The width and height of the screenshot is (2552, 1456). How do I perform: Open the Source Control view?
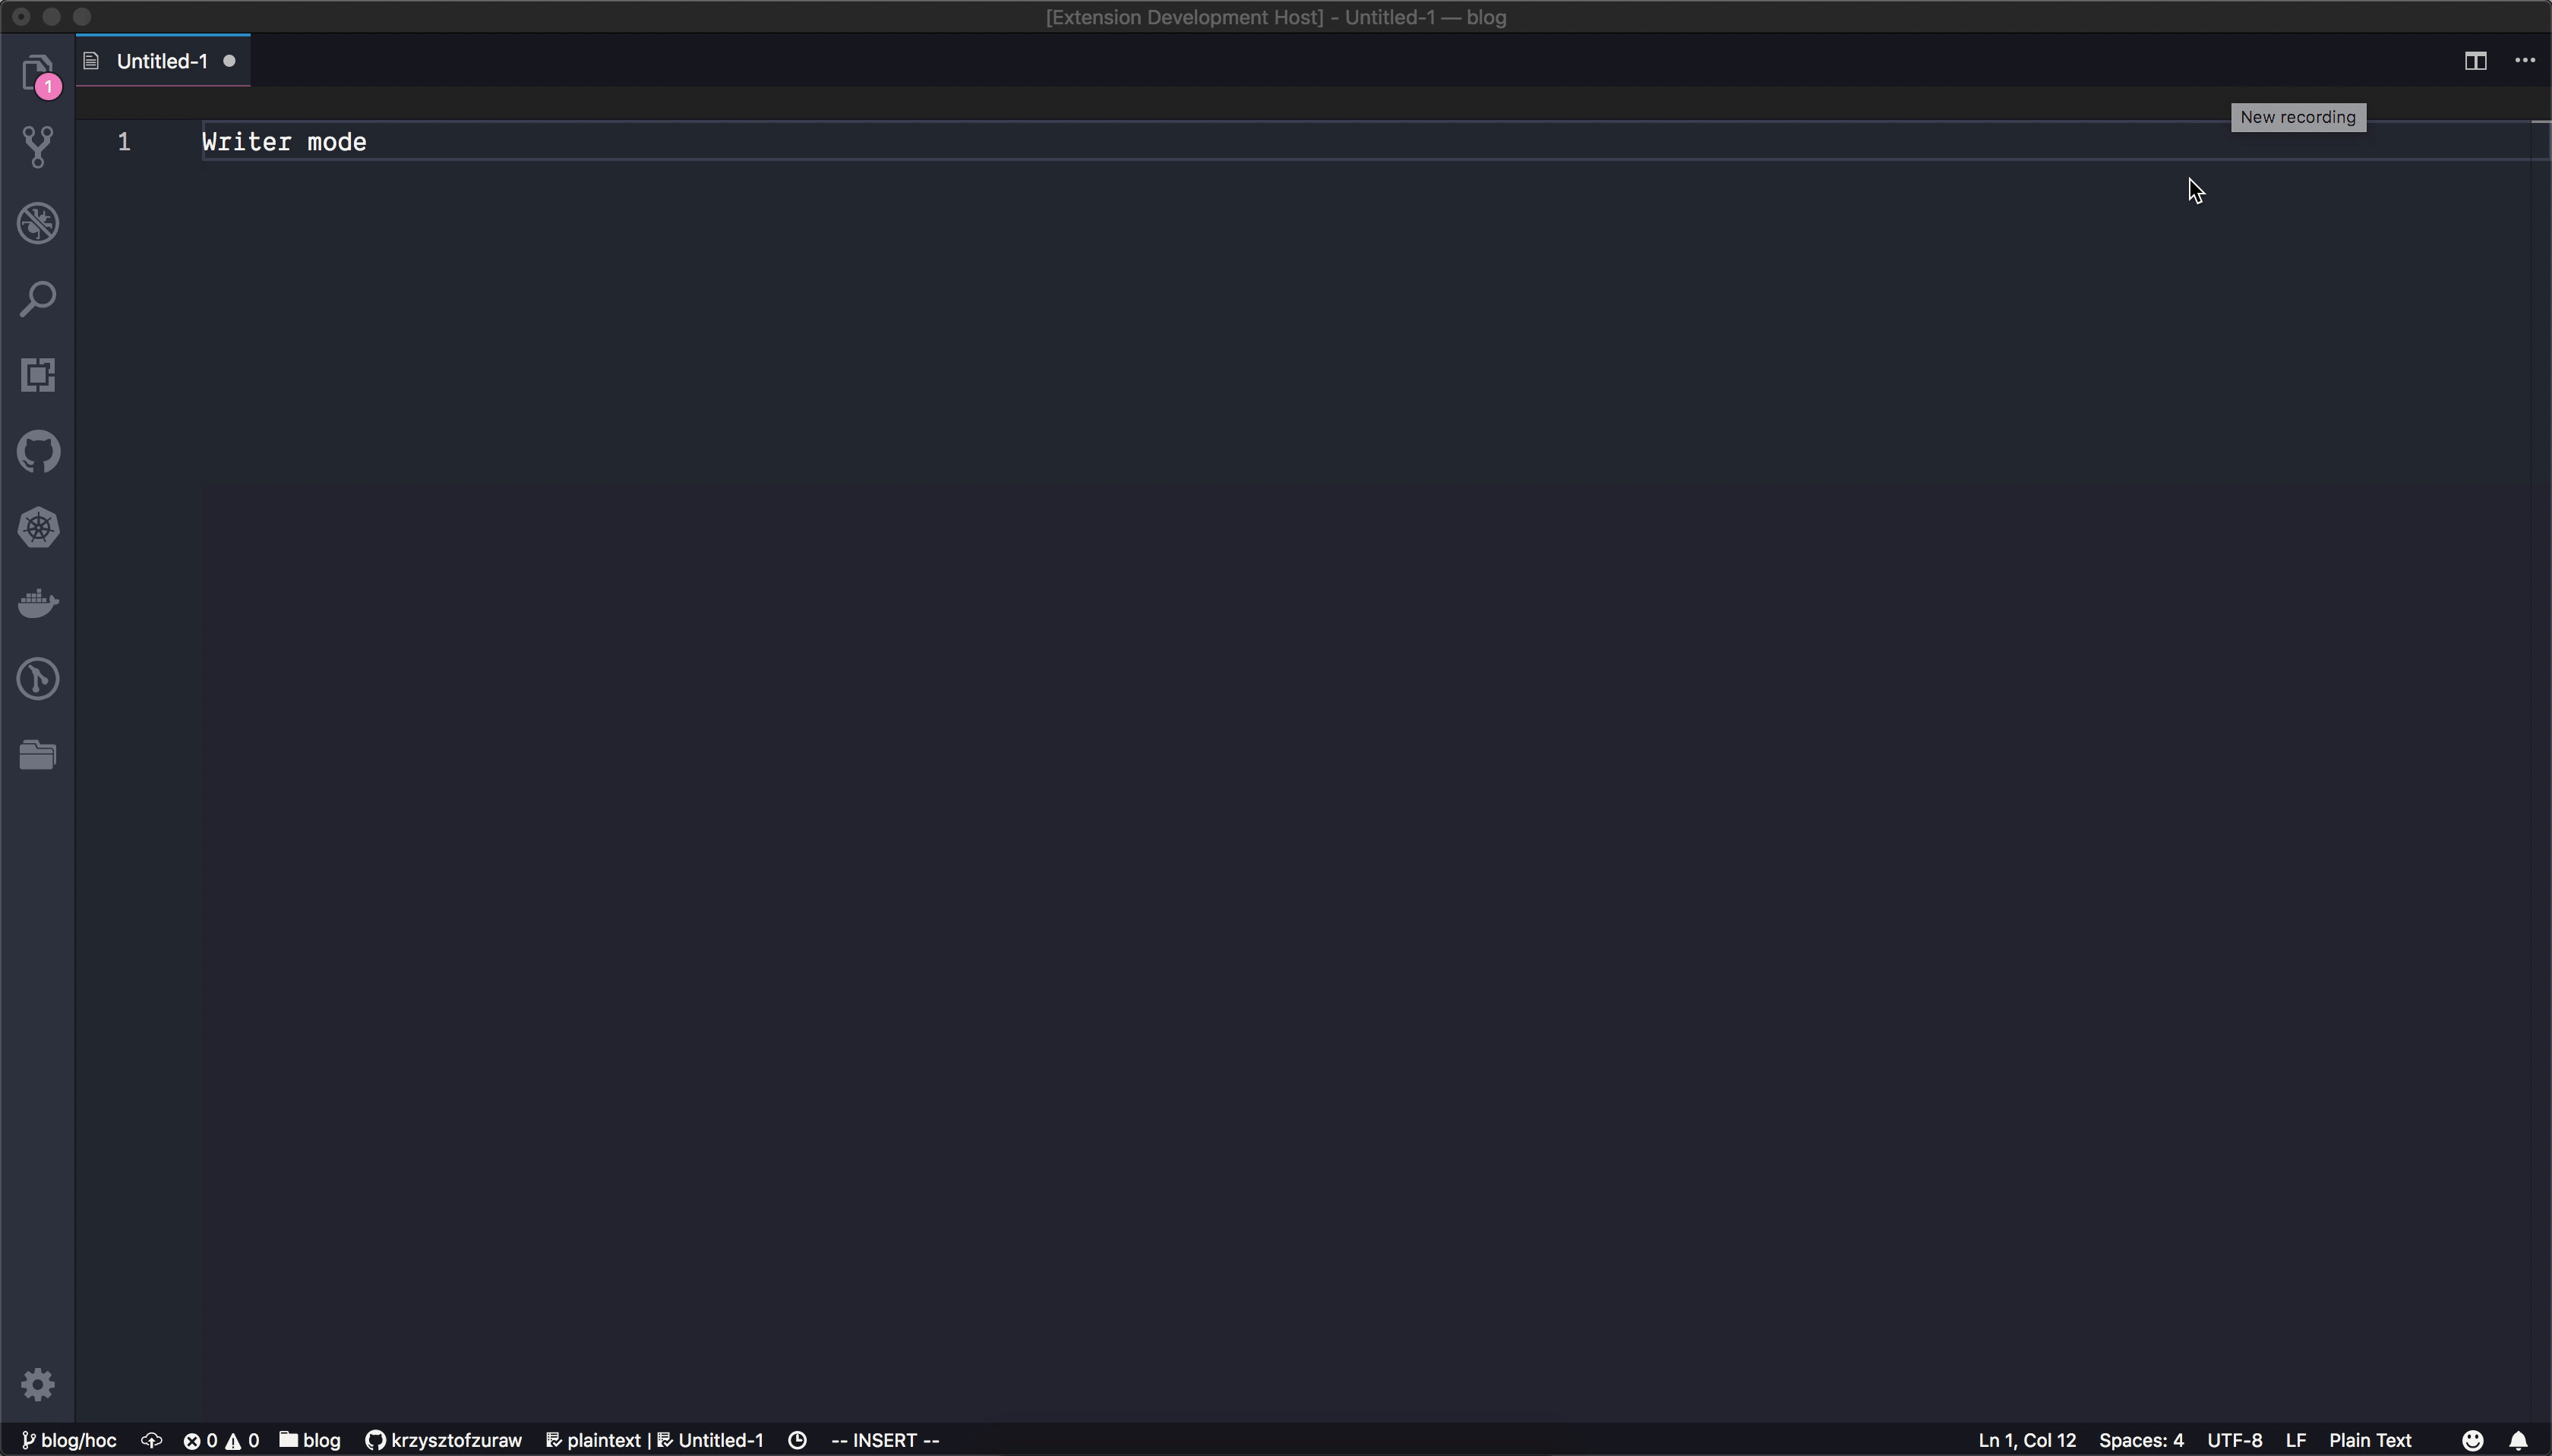pyautogui.click(x=38, y=147)
